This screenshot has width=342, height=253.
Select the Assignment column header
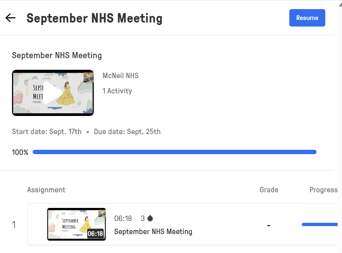coord(46,190)
